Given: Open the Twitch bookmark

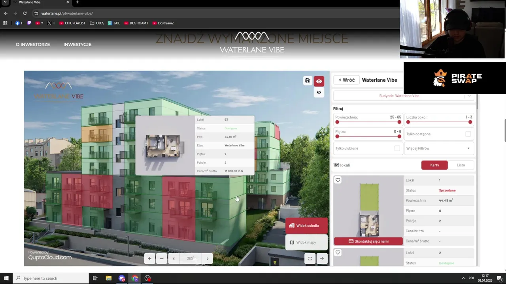Looking at the screenshot, I should 29,23.
